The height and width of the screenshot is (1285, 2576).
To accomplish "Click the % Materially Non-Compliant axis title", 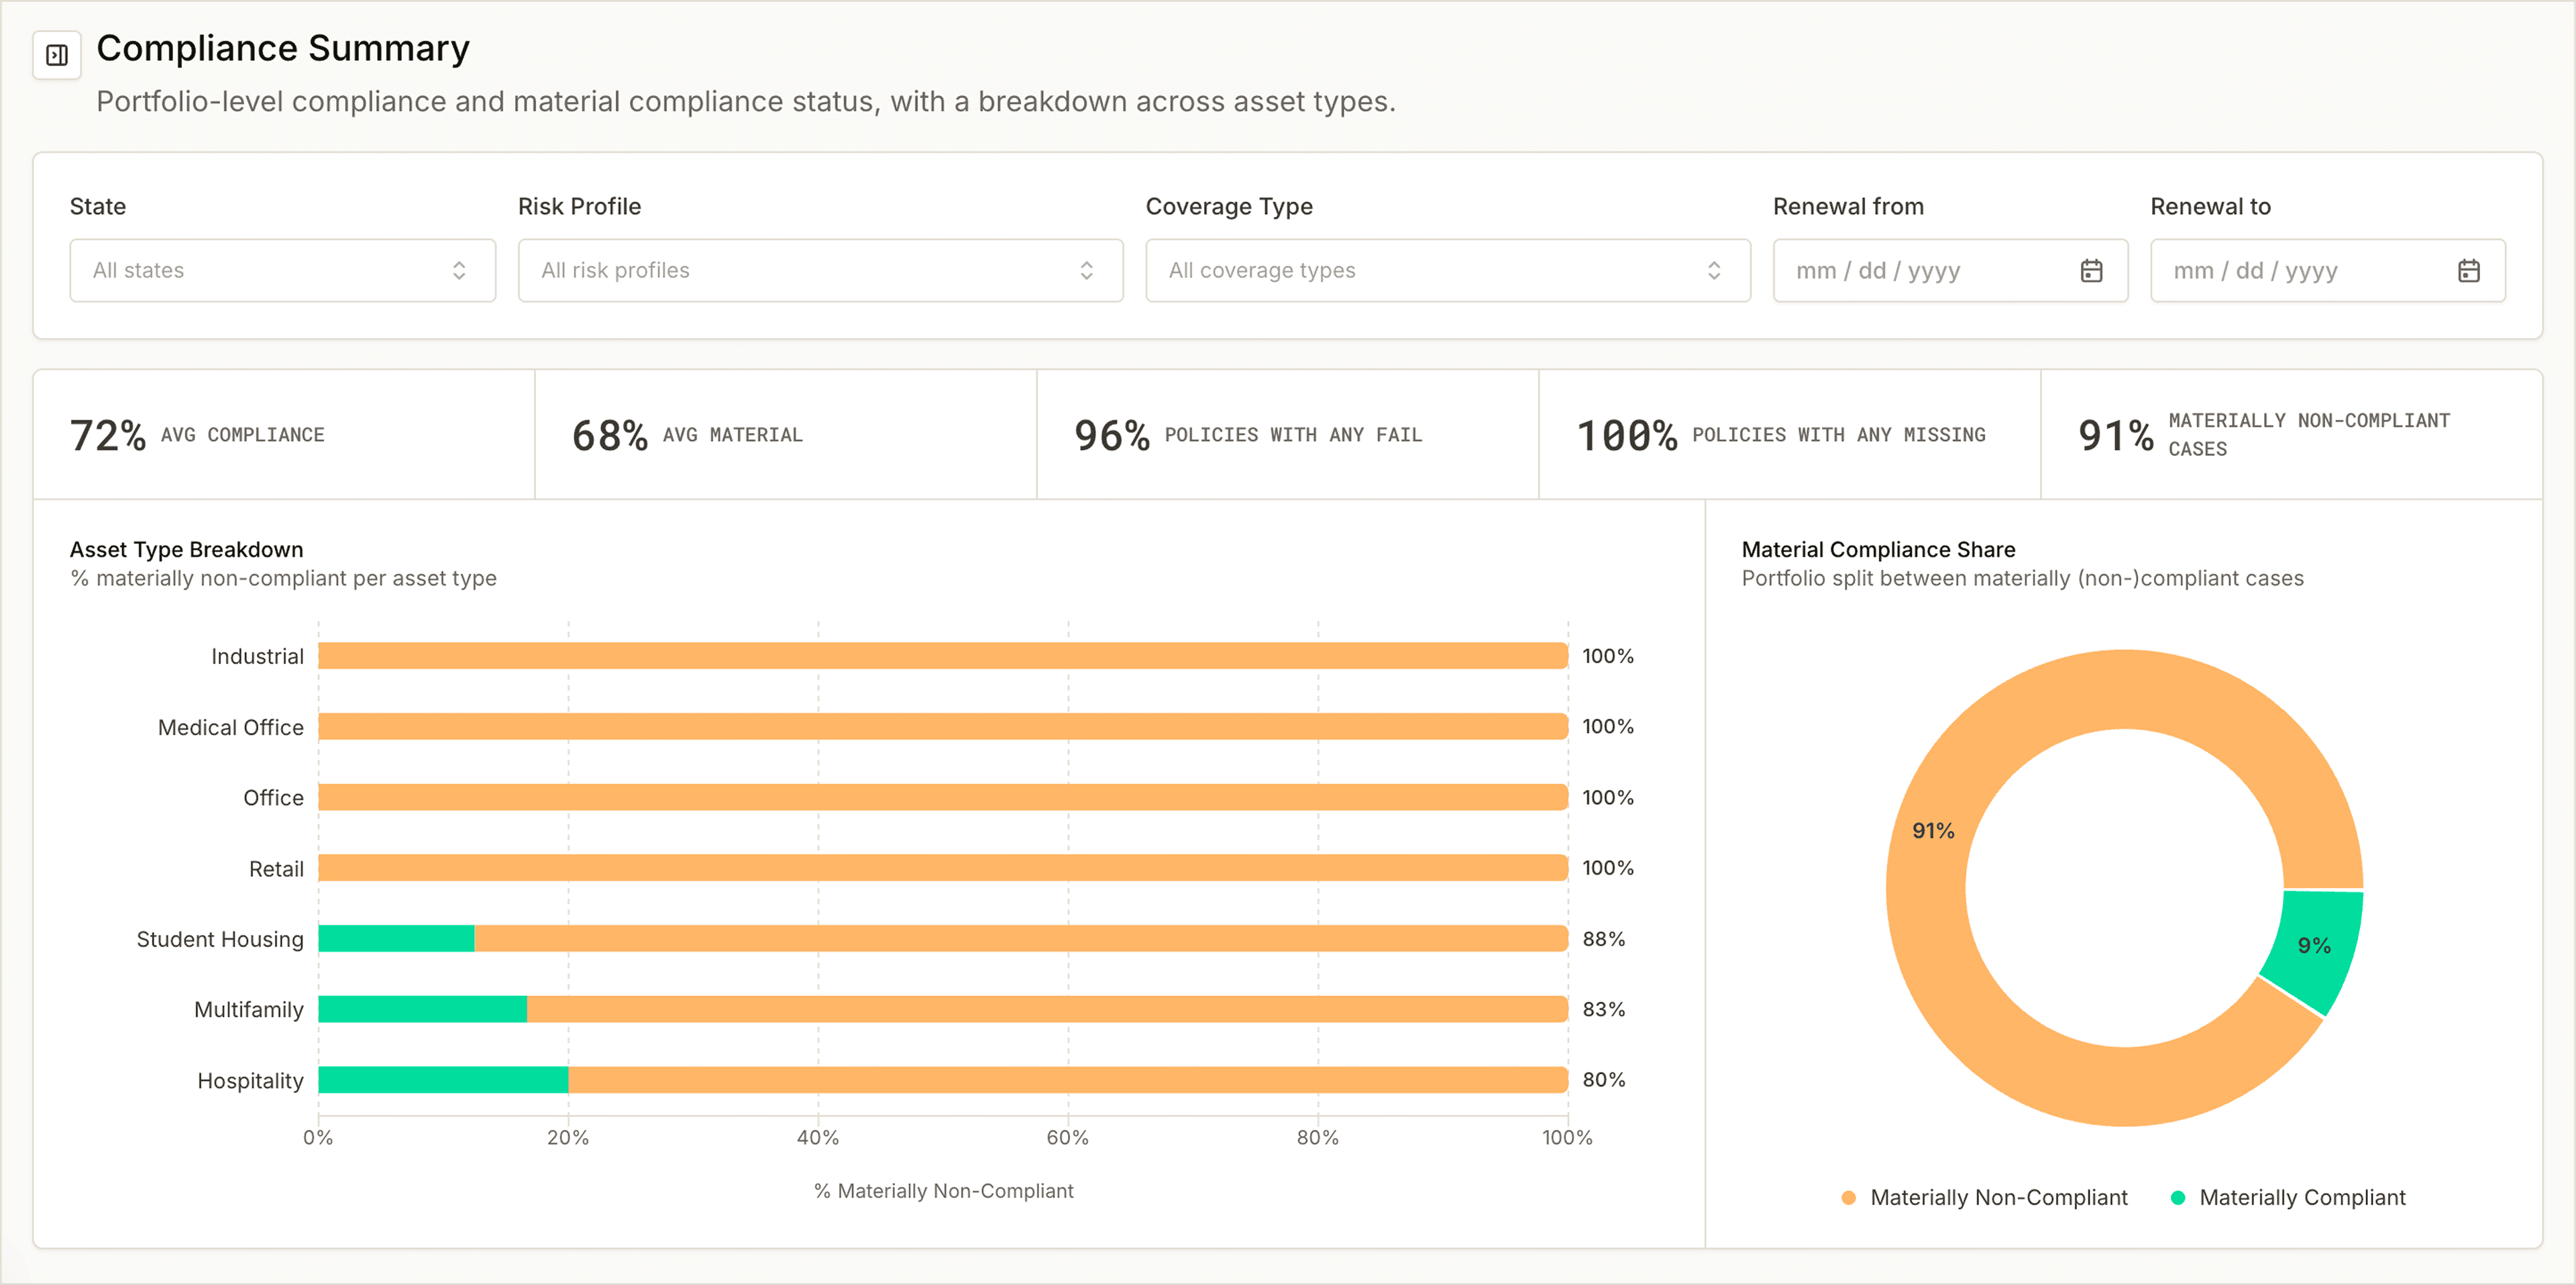I will pos(943,1191).
